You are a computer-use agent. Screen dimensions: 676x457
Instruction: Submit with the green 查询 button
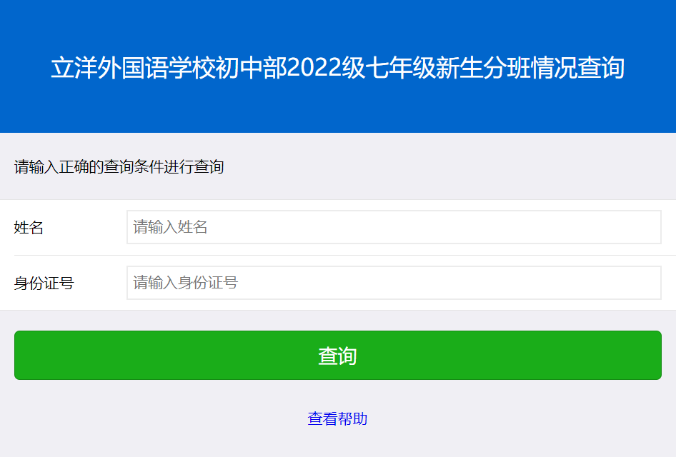coord(337,356)
